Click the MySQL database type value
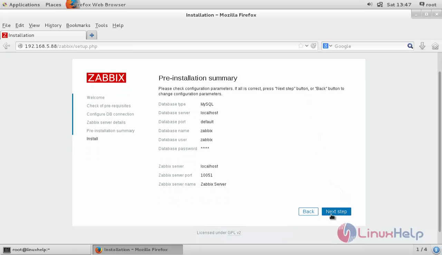 coord(207,104)
